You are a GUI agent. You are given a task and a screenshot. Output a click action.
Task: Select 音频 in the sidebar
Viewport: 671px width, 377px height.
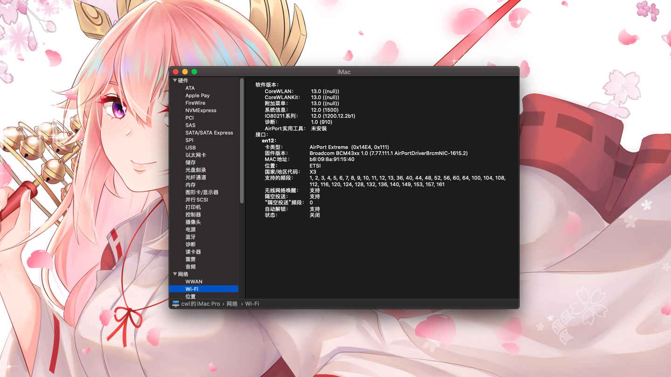[x=191, y=267]
